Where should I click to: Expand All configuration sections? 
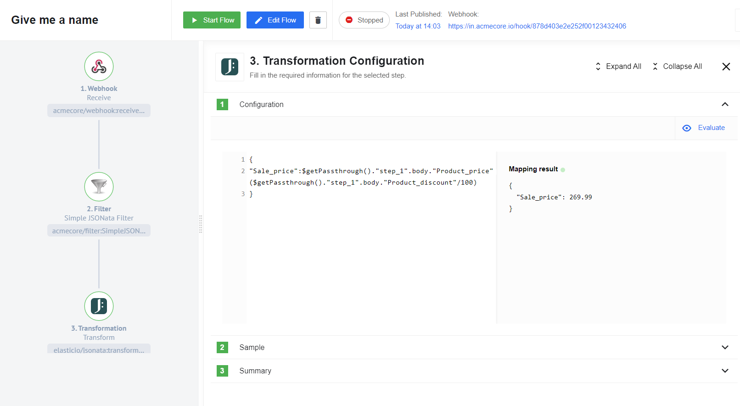[618, 67]
